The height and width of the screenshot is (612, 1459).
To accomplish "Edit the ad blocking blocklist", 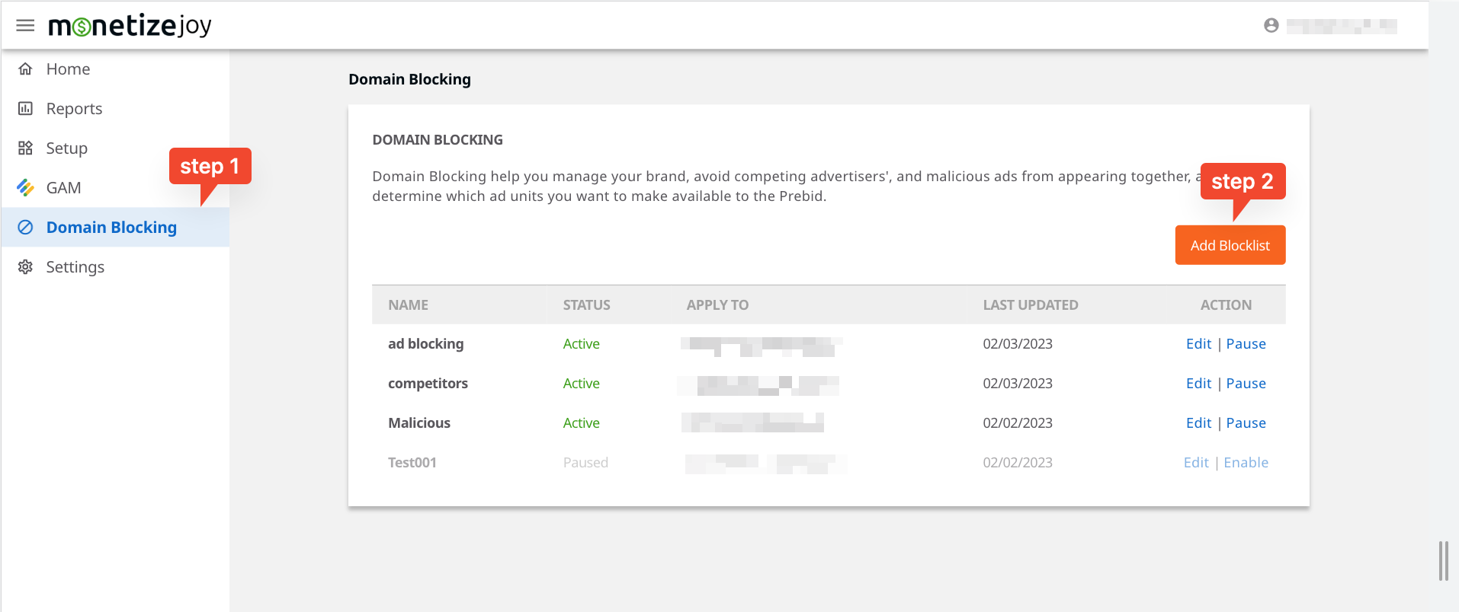I will [1198, 344].
